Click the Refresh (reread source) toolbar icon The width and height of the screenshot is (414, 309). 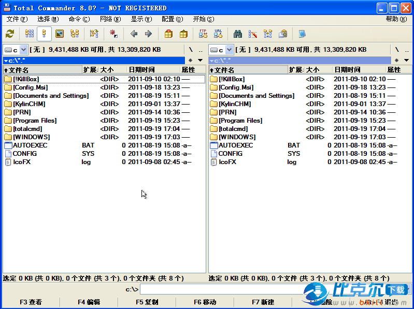10,34
